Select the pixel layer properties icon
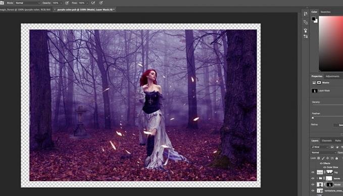 314,83
